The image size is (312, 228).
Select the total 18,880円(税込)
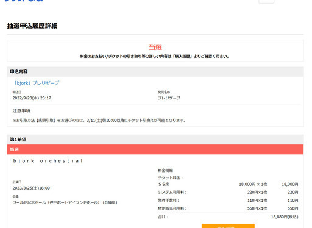(x=285, y=217)
